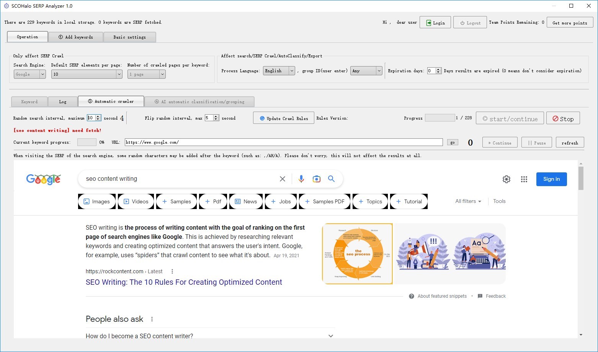
Task: Start Google voice search via microphone
Action: (301, 179)
